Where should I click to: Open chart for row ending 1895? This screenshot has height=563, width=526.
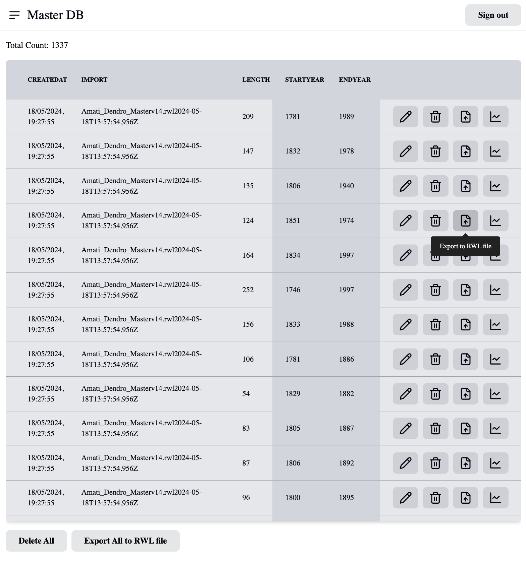coord(495,498)
